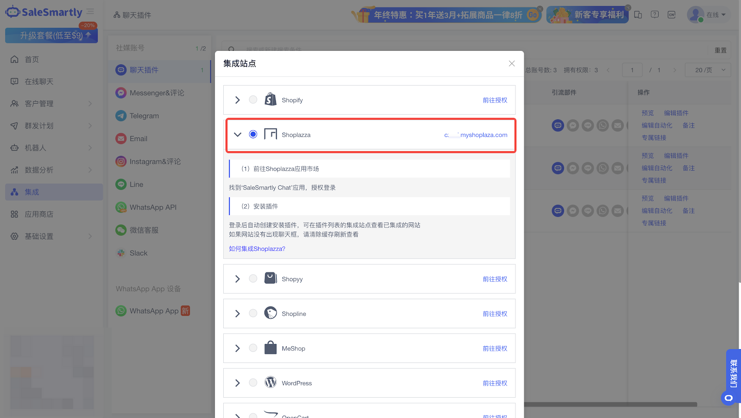Select the Shopyy radio button
Viewport: 741px width, 418px height.
253,278
